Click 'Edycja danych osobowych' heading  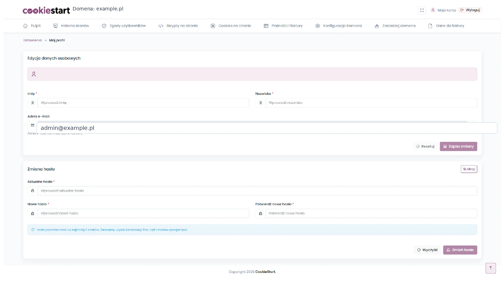click(54, 58)
